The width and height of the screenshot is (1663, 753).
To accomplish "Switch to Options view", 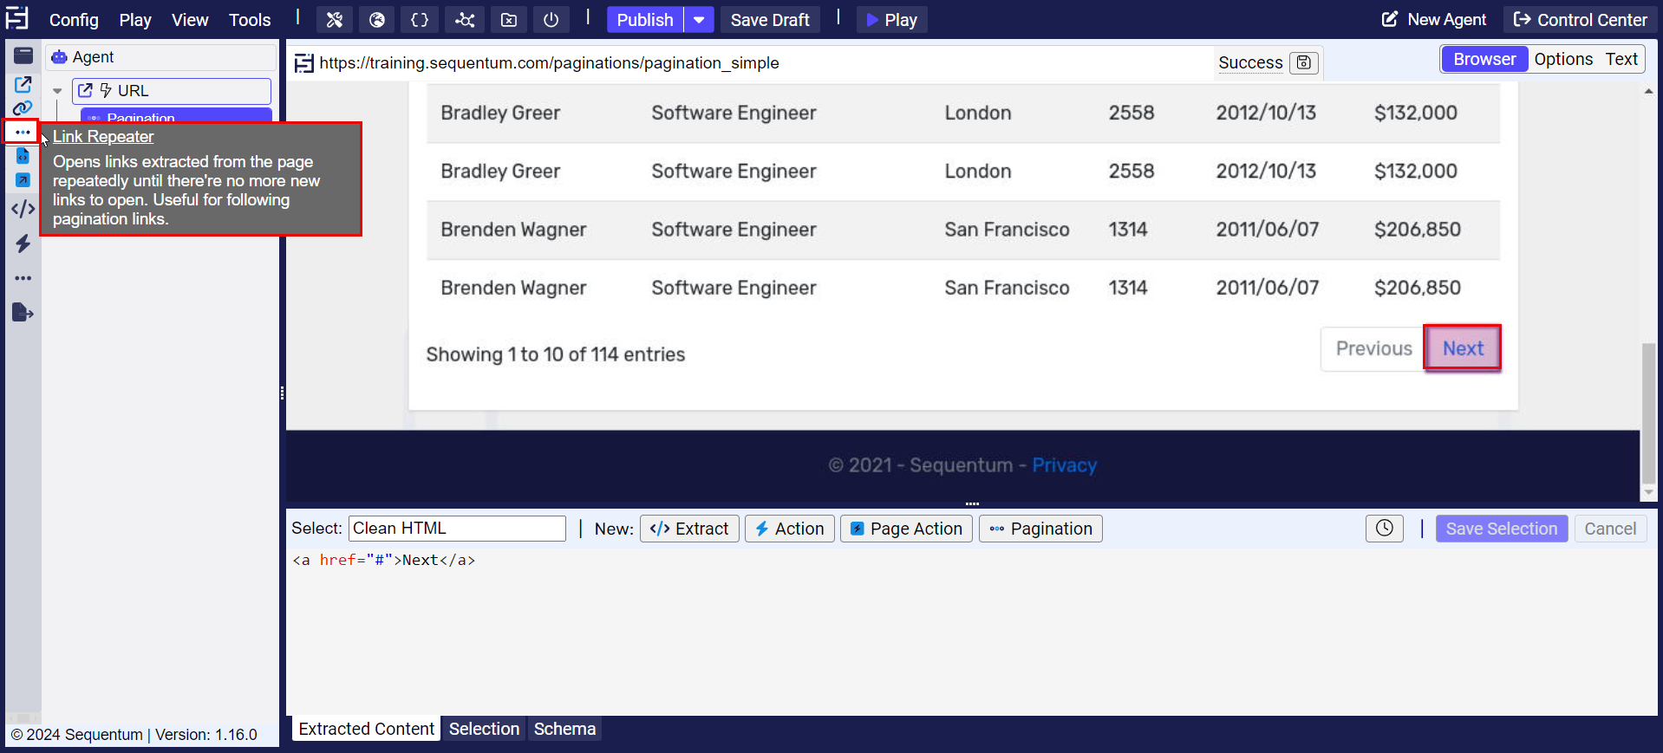I will 1562,59.
